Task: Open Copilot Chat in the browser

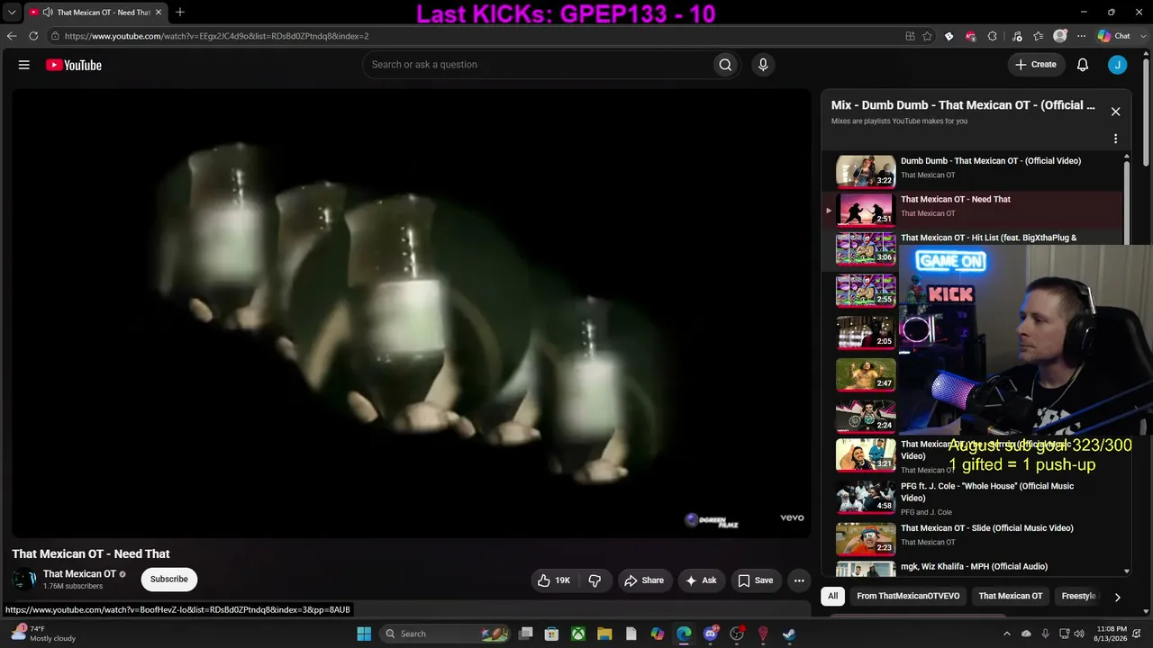Action: (1113, 36)
